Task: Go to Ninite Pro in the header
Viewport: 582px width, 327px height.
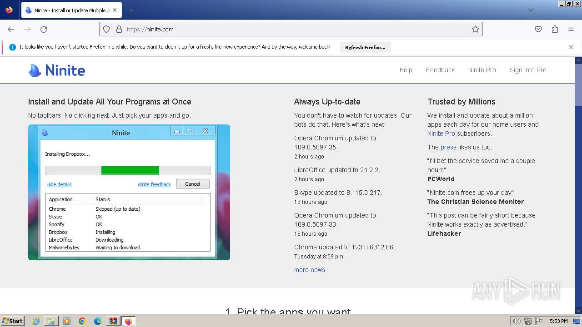Action: coord(482,70)
